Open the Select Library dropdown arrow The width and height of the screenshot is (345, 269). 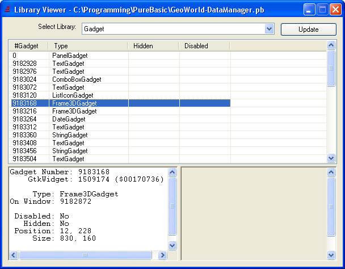pyautogui.click(x=270, y=28)
